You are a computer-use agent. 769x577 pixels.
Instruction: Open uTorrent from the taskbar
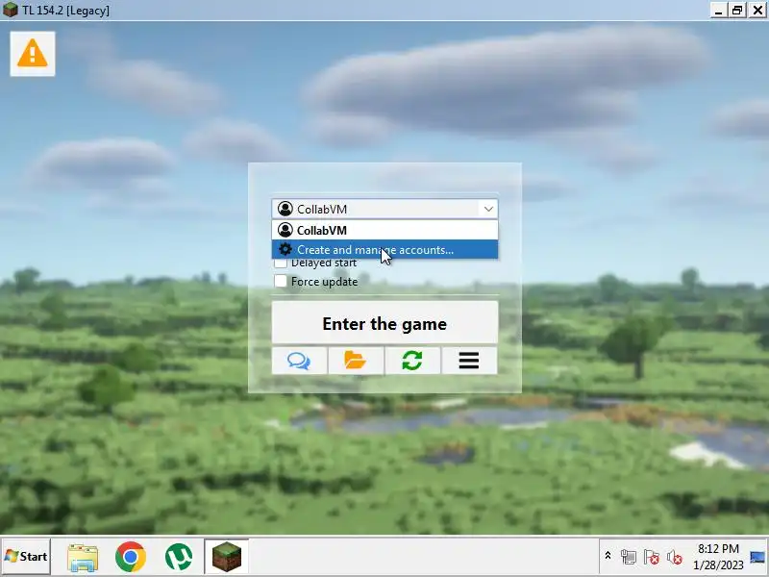[x=179, y=557]
